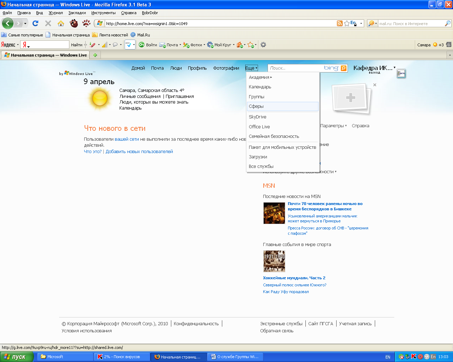Open Профиль in Live navigation
Viewport: 453px width, 362px height.
[197, 68]
